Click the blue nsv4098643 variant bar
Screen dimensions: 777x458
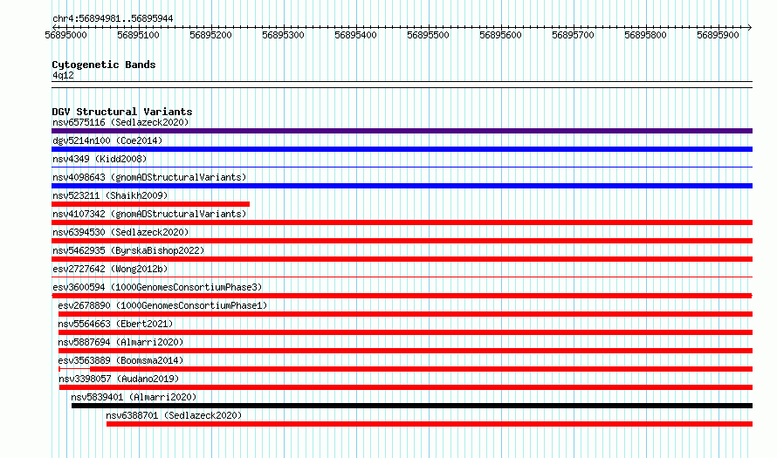[x=402, y=186]
